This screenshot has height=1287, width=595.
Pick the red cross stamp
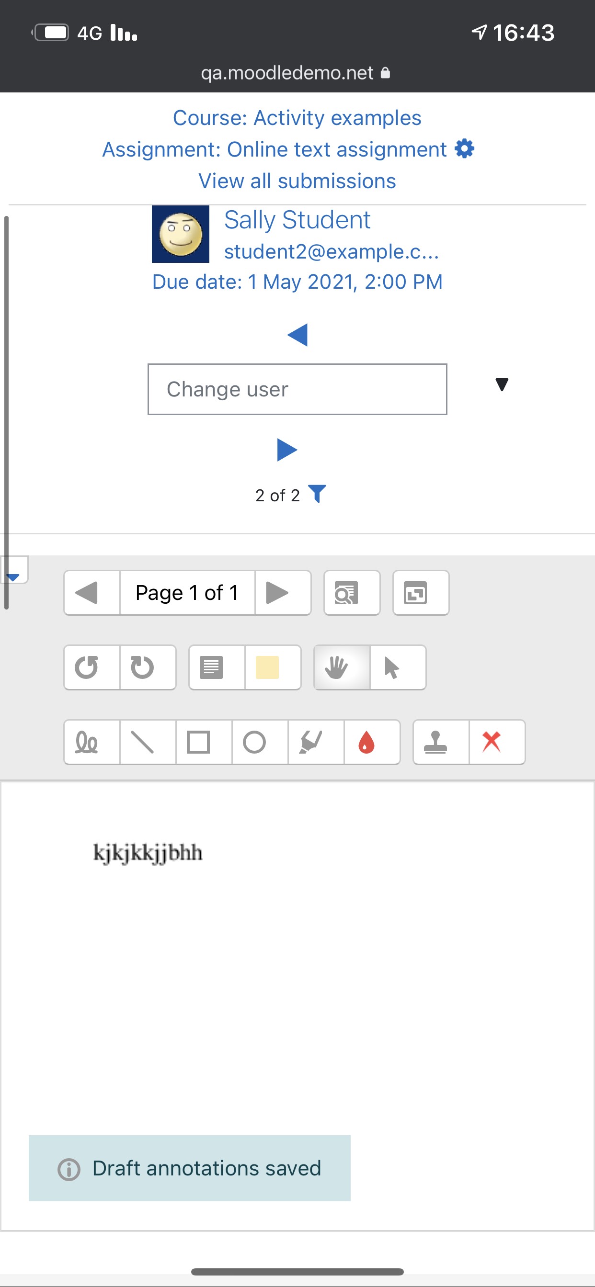(x=497, y=742)
